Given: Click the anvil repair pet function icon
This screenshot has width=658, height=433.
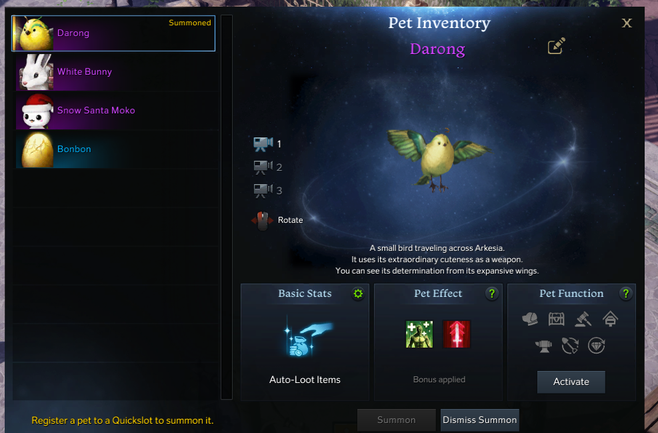Looking at the screenshot, I should [x=543, y=346].
